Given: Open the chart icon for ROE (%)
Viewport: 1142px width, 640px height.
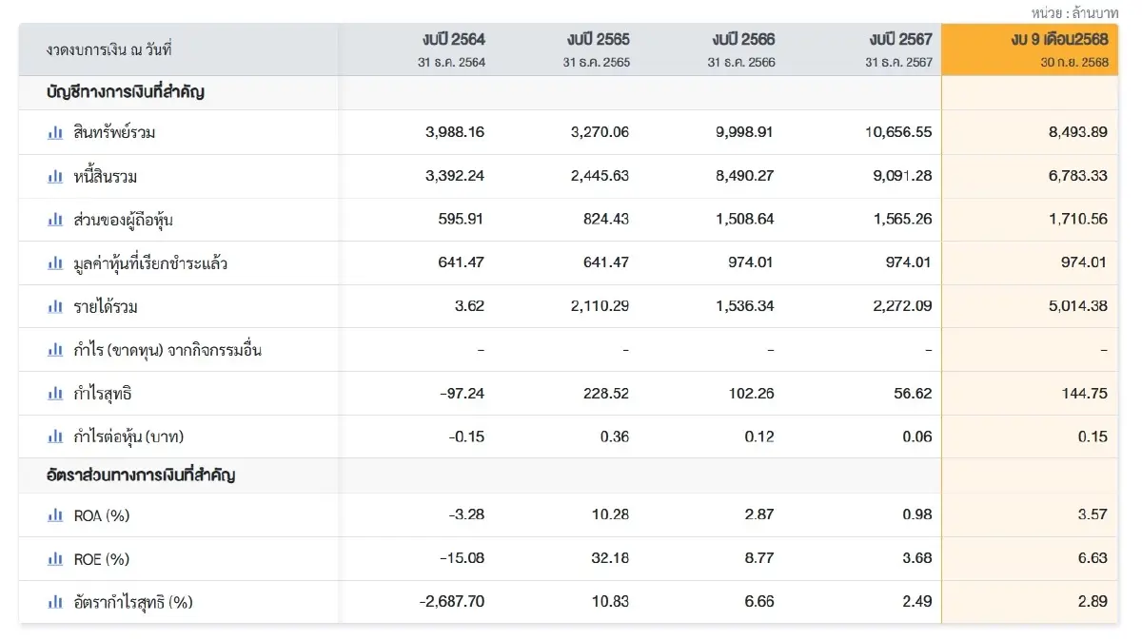Looking at the screenshot, I should tap(55, 559).
